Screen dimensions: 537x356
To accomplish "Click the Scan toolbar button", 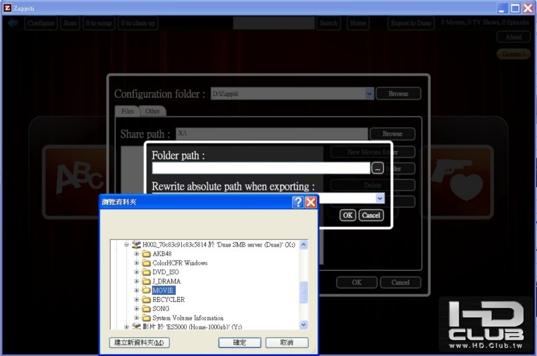I will (70, 23).
